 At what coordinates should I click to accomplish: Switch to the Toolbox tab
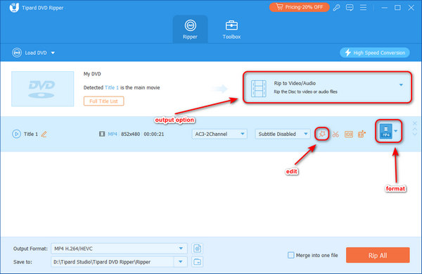[x=231, y=30]
